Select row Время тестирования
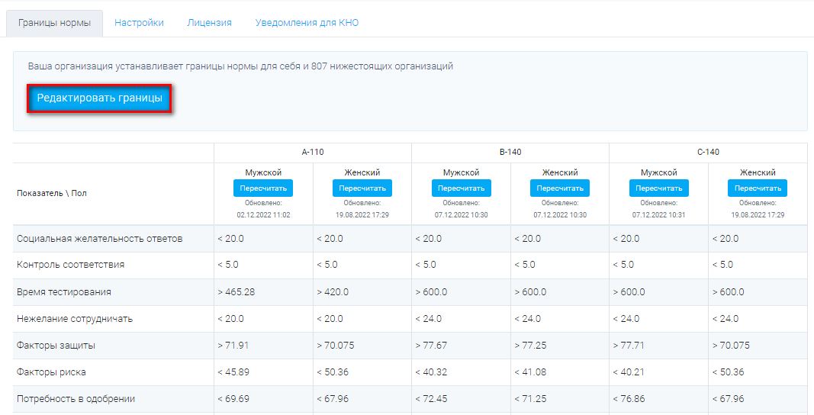 [x=410, y=292]
